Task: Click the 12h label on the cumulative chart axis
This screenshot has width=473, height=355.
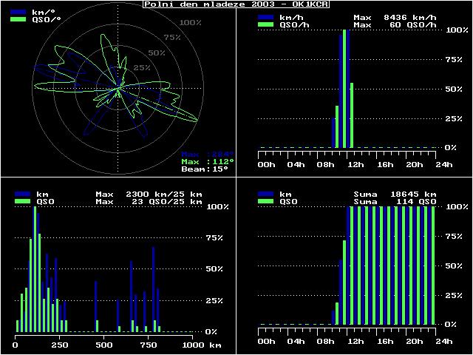Action: tap(355, 341)
